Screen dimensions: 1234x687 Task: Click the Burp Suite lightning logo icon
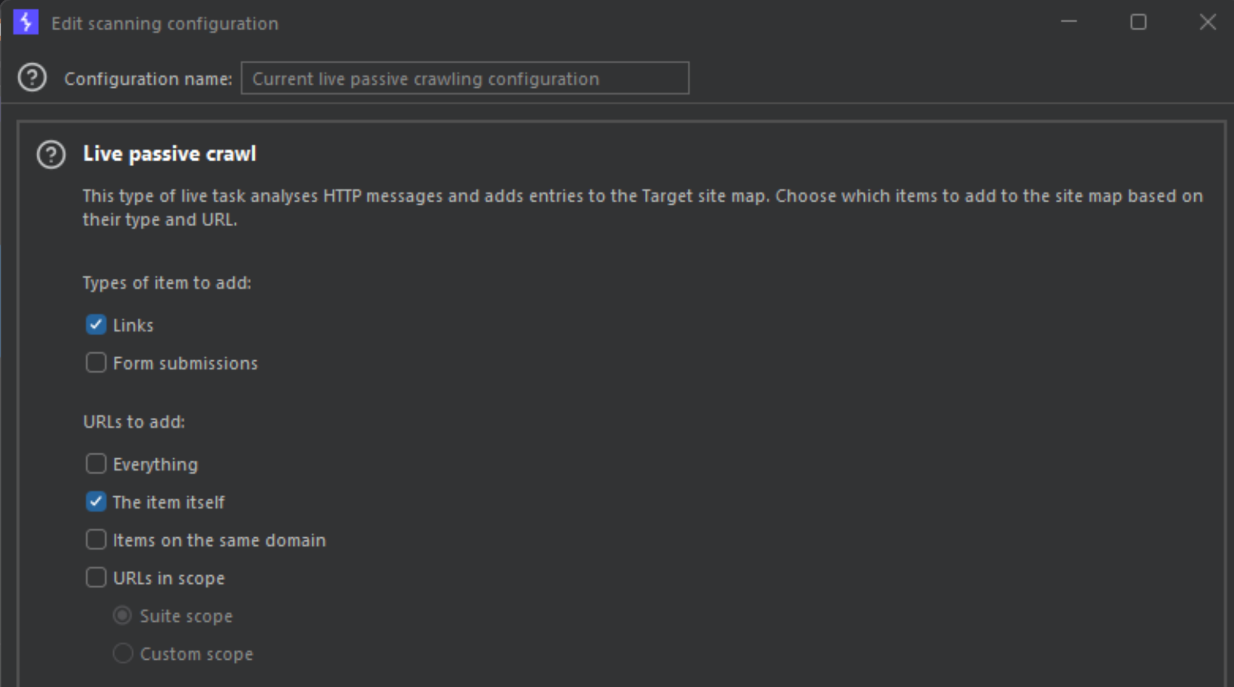coord(26,22)
